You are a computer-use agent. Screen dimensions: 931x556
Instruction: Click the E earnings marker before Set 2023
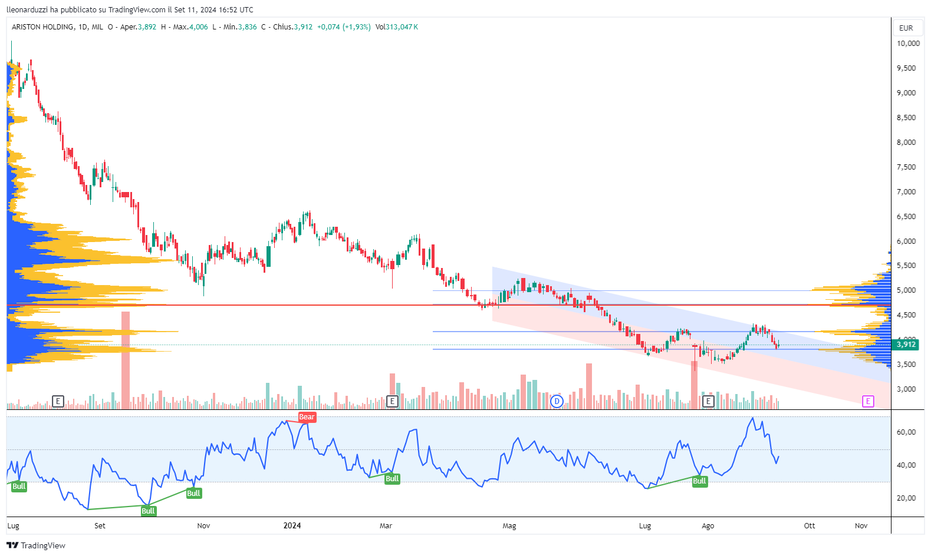coord(58,402)
